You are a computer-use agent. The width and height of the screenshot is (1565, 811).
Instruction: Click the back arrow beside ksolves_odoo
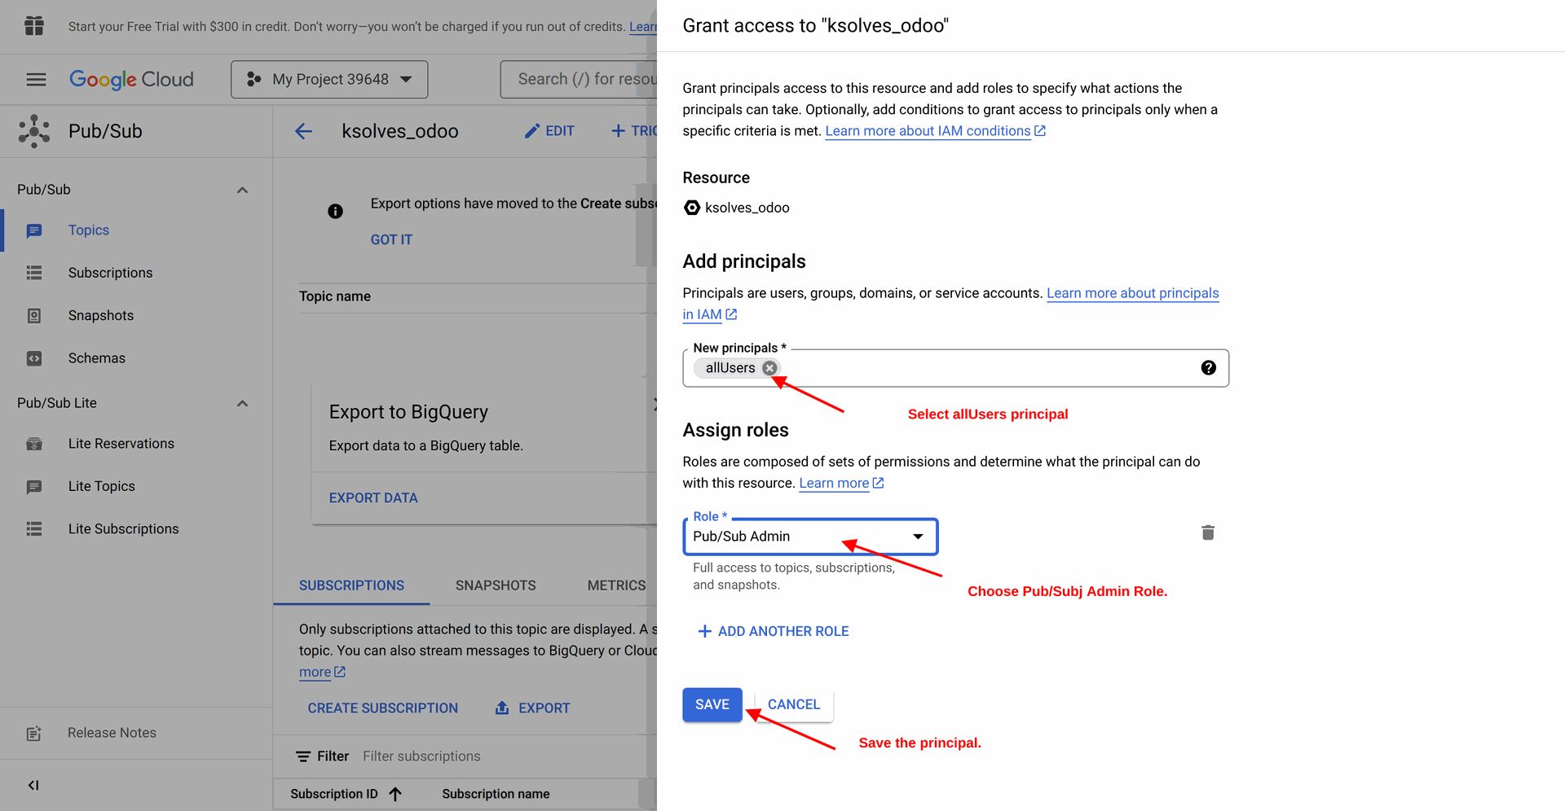pyautogui.click(x=303, y=131)
